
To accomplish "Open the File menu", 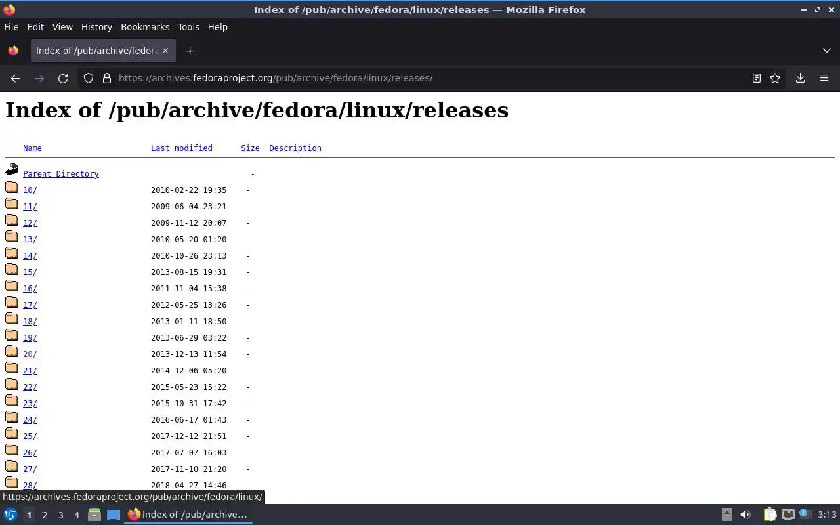I will pyautogui.click(x=11, y=27).
